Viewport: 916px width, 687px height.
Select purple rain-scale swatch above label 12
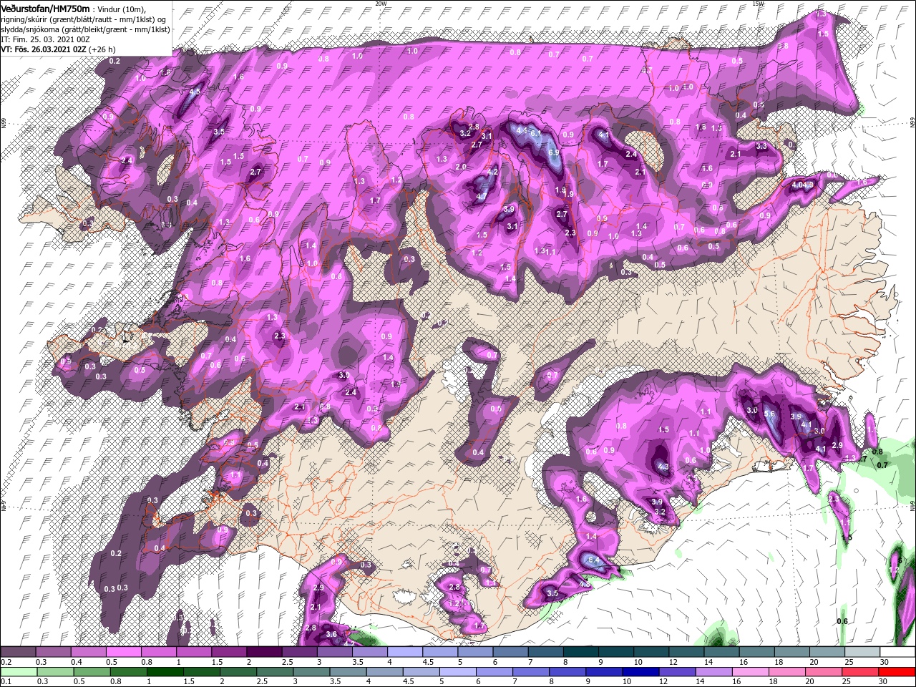pos(678,671)
